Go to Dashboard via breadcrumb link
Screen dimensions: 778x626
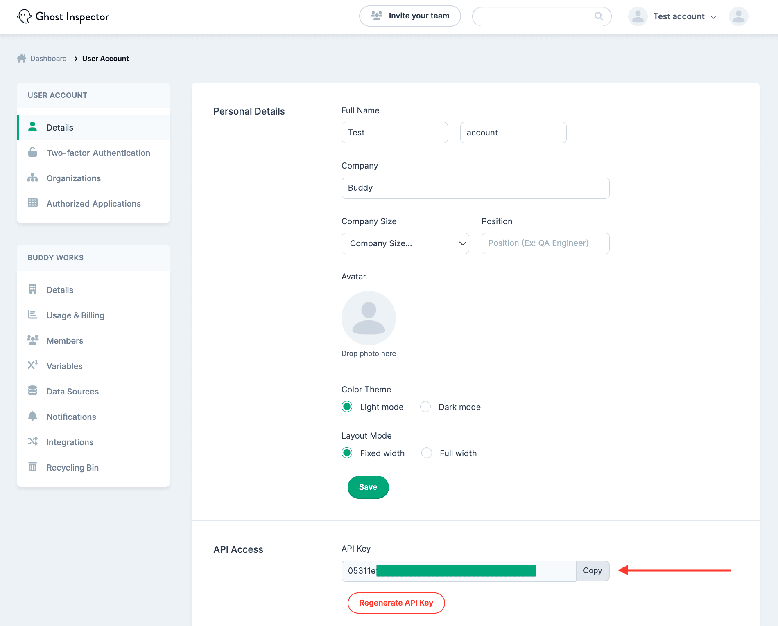(48, 59)
